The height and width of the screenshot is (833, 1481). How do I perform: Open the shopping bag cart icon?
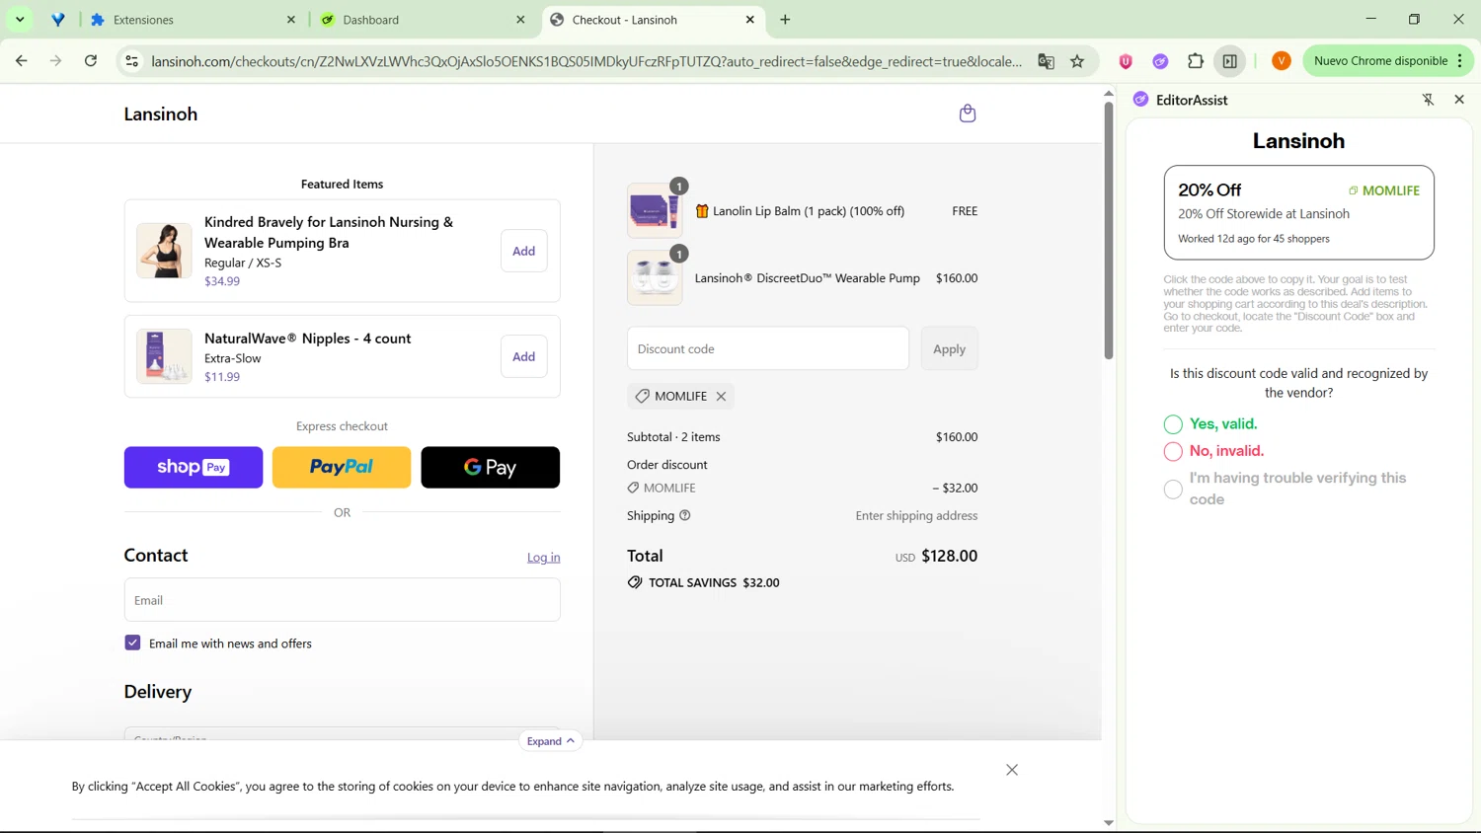click(968, 114)
